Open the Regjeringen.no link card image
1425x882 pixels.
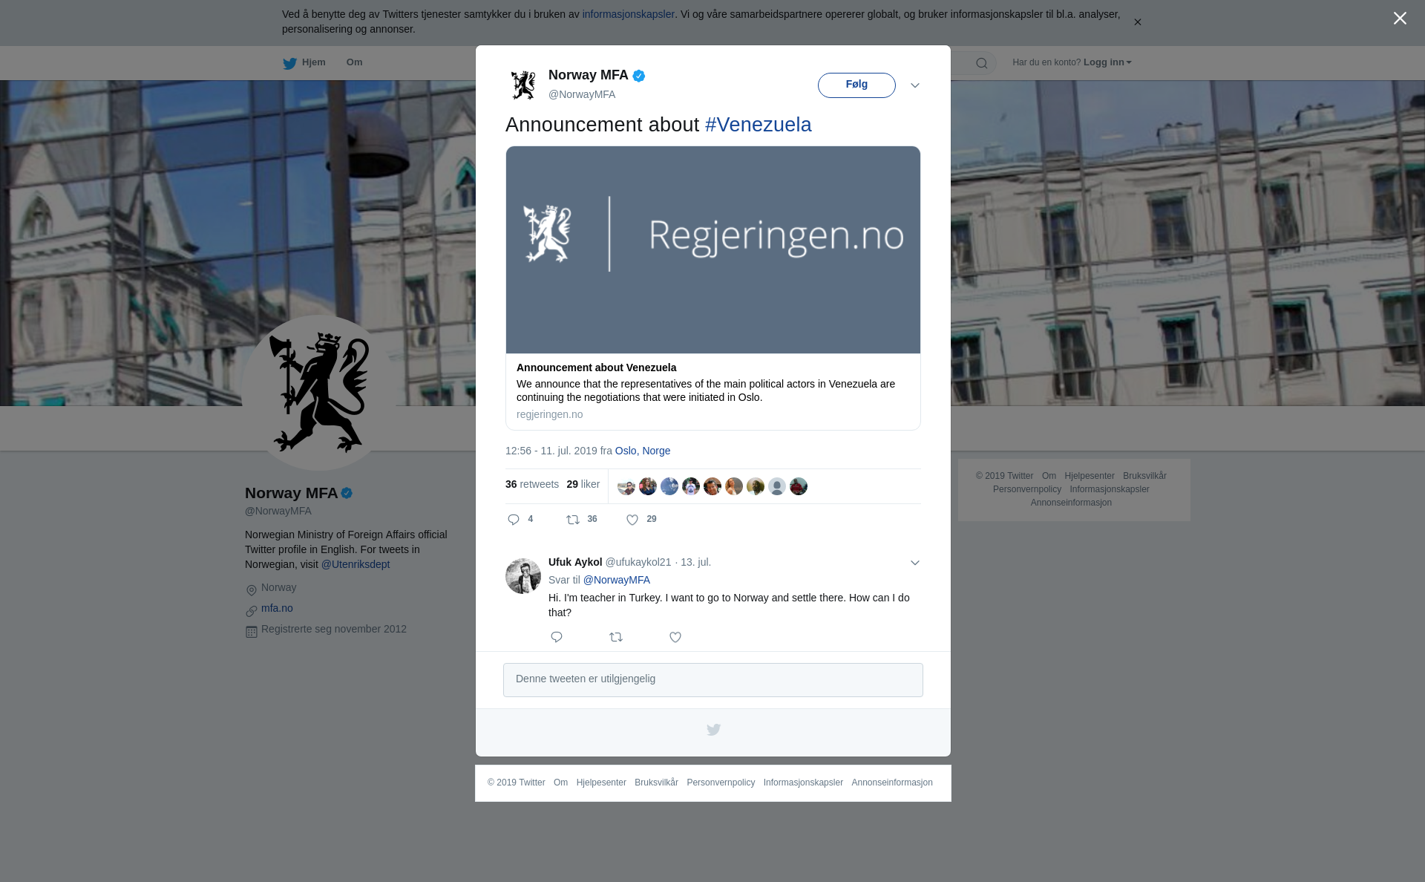click(x=712, y=249)
